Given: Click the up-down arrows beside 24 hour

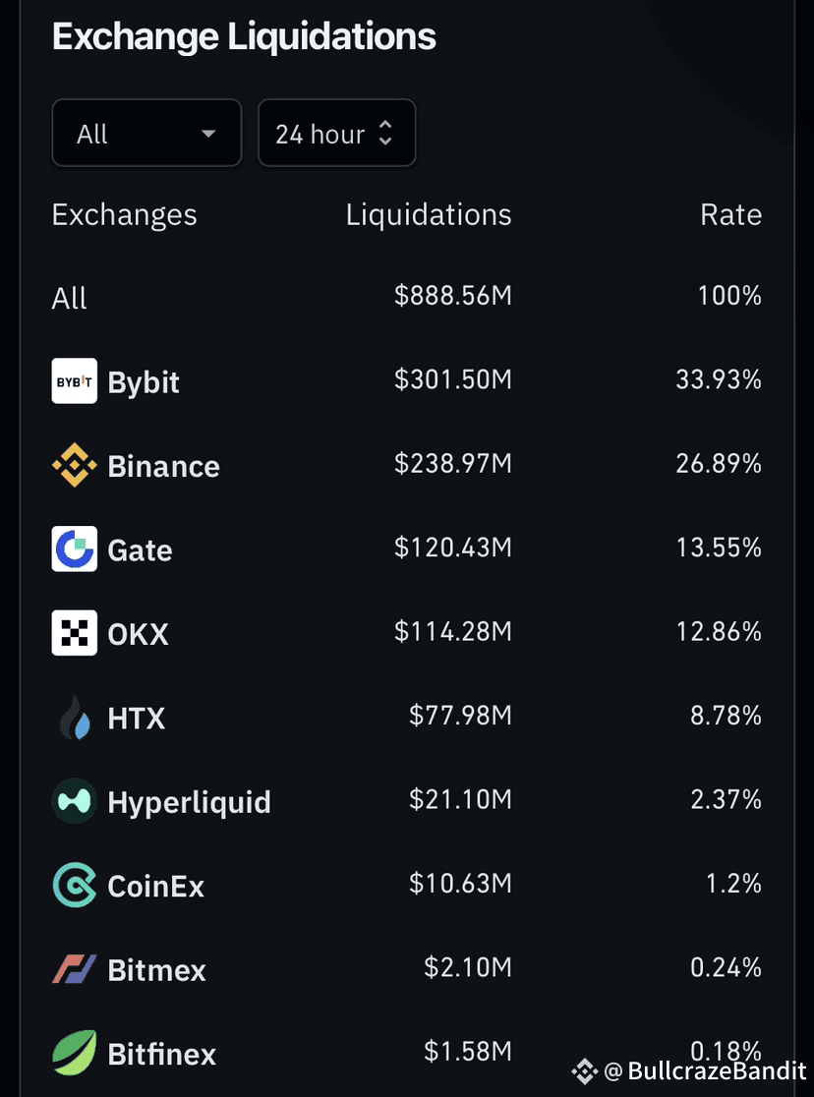Looking at the screenshot, I should pos(385,133).
